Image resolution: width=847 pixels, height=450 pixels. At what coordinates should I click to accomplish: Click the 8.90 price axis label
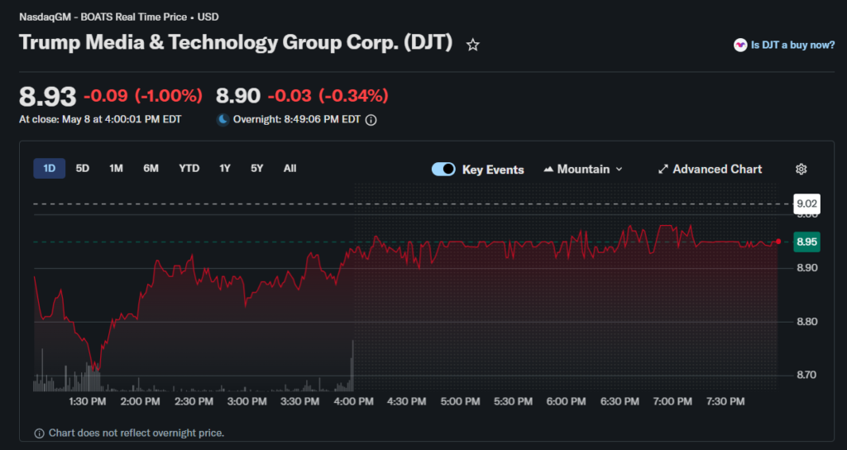click(807, 268)
